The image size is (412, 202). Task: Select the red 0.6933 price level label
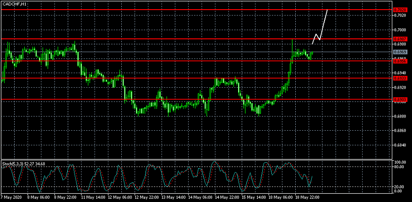tap(400, 78)
